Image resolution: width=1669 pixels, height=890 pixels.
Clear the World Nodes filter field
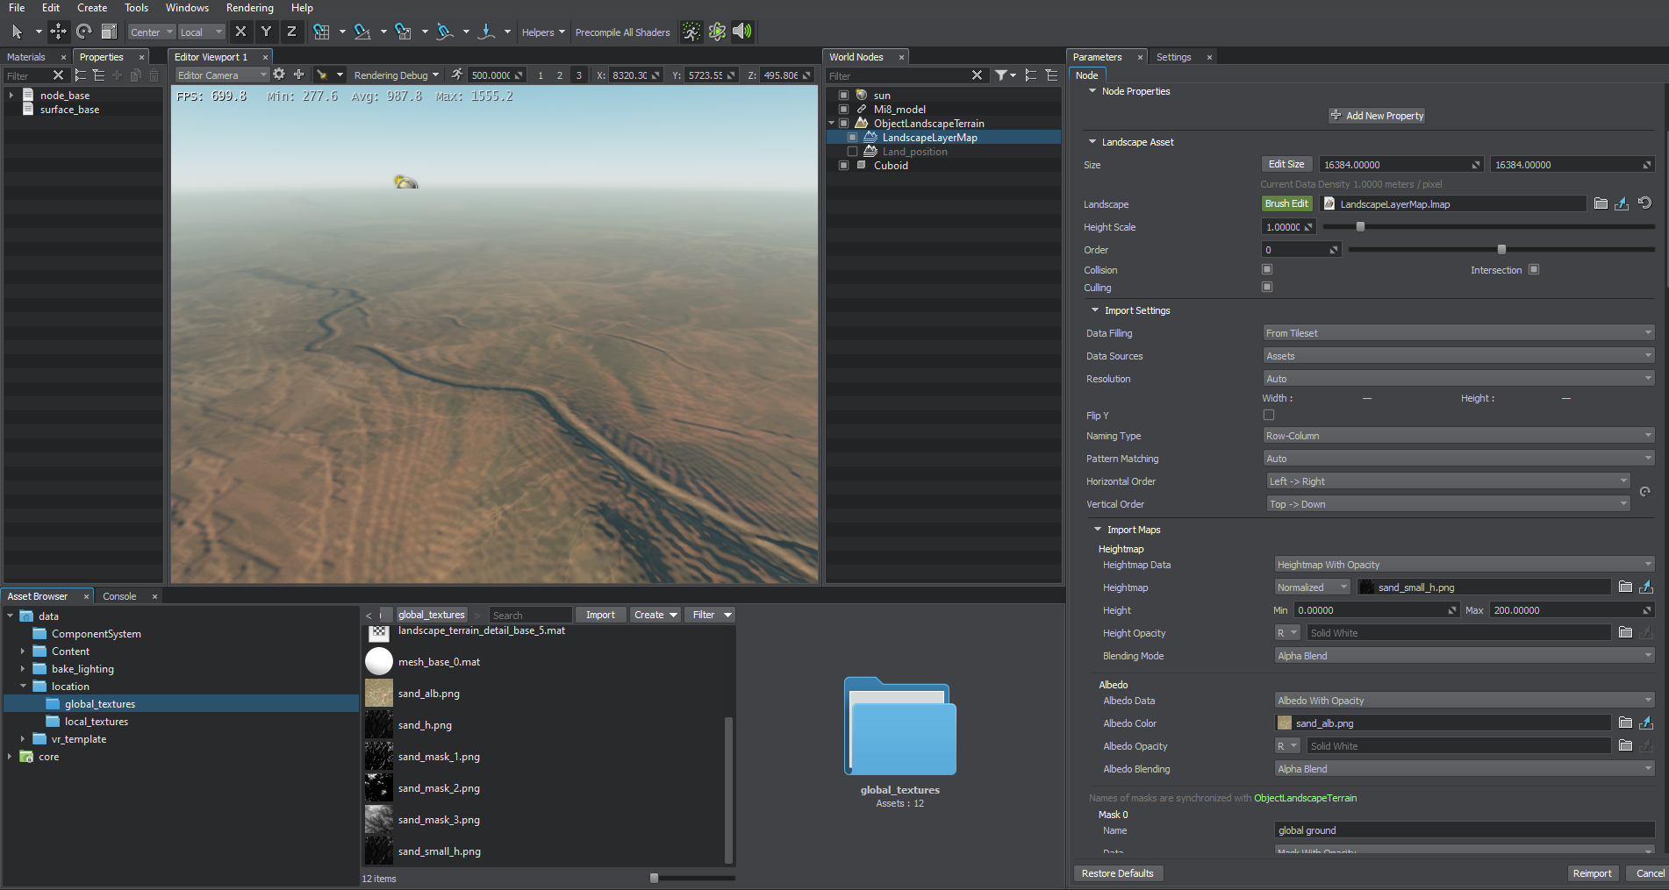click(x=977, y=75)
